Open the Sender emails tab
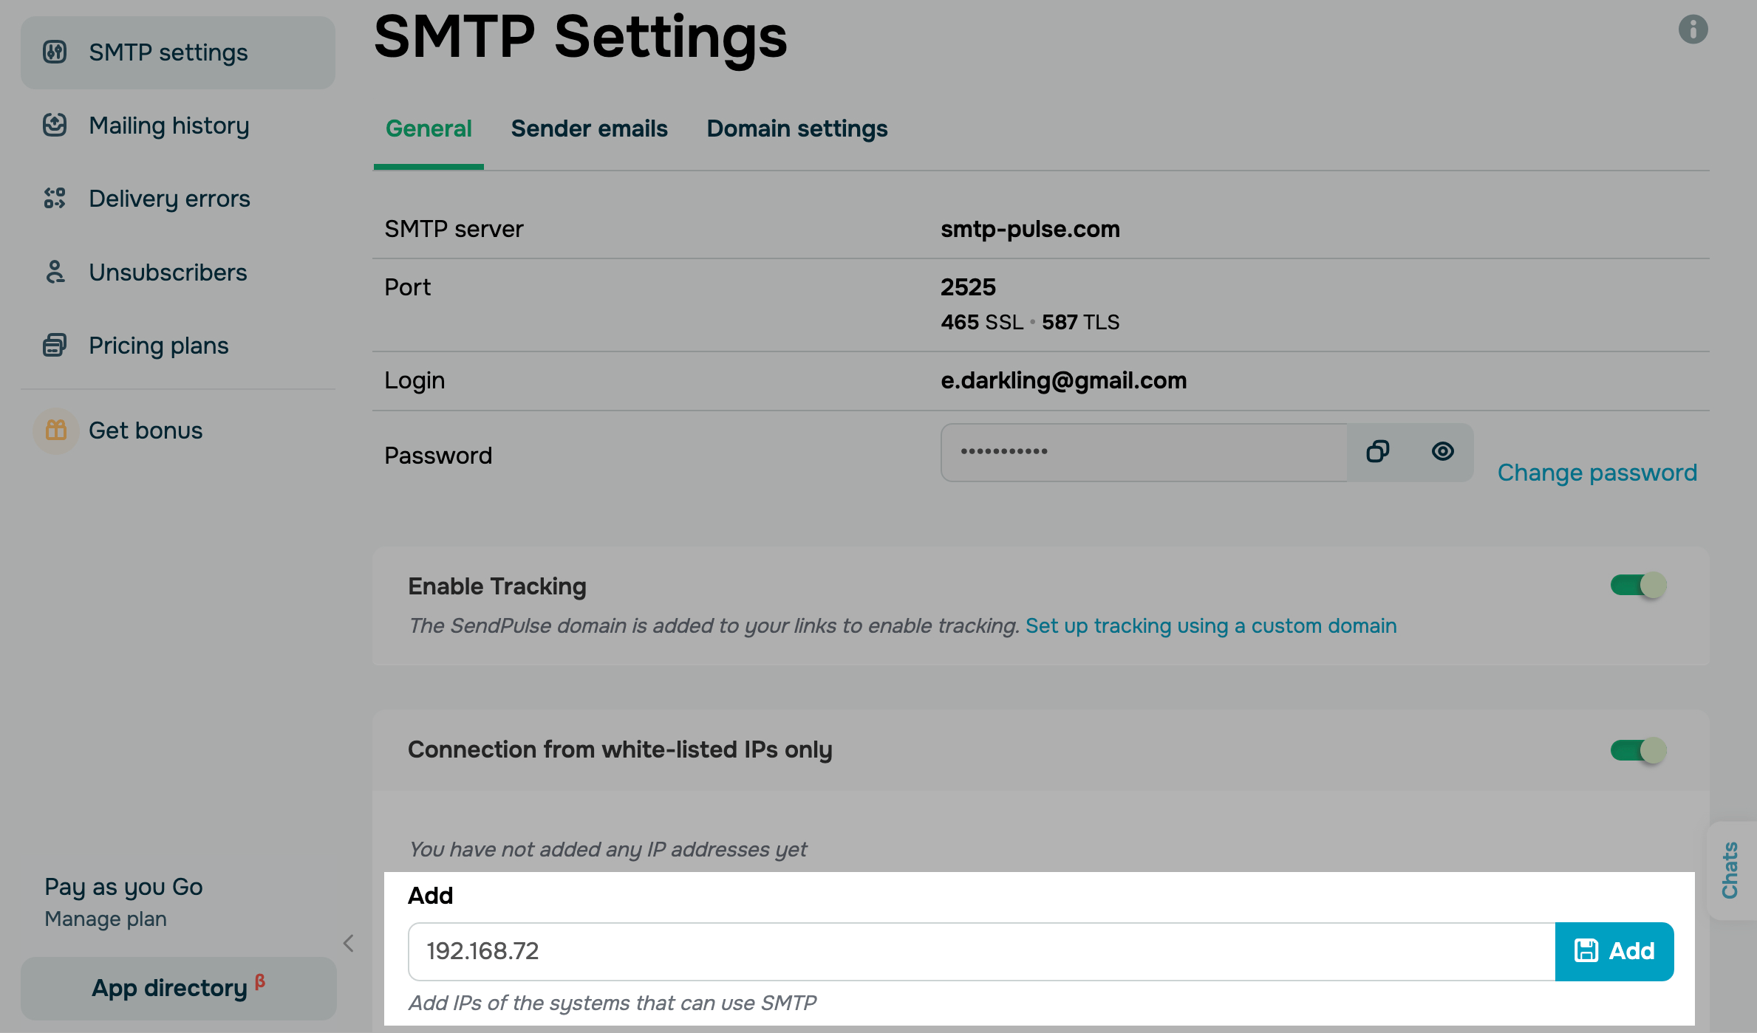The width and height of the screenshot is (1757, 1033). (x=589, y=128)
